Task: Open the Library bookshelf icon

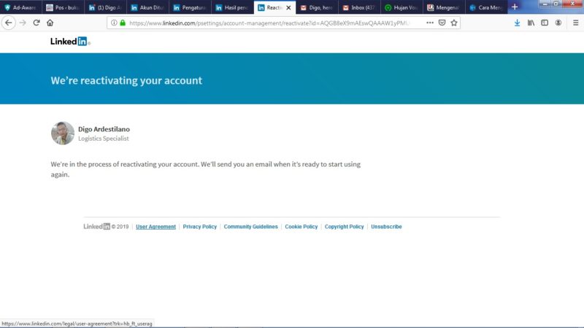Action: pyautogui.click(x=531, y=23)
